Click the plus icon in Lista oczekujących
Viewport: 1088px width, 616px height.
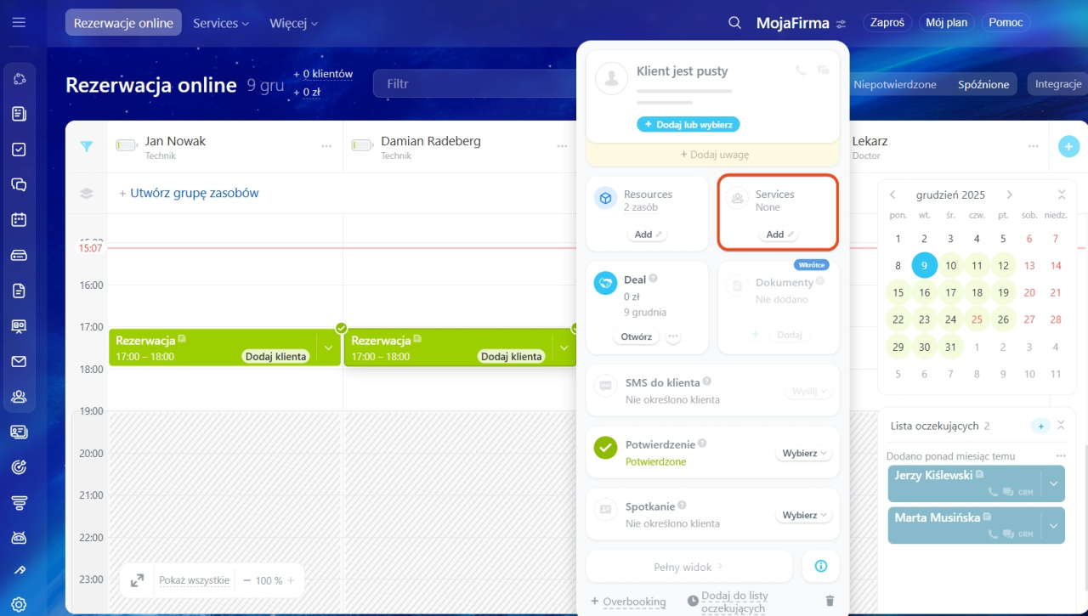(1040, 426)
